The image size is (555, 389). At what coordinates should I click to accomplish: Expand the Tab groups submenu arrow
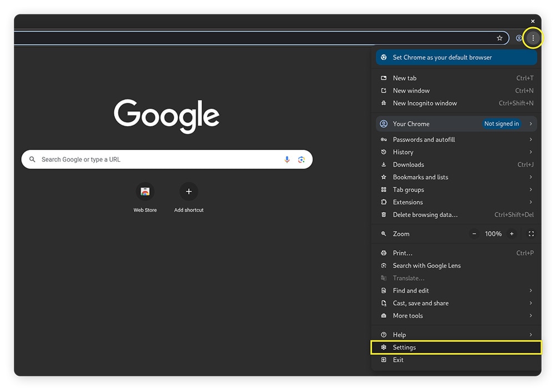[531, 189]
